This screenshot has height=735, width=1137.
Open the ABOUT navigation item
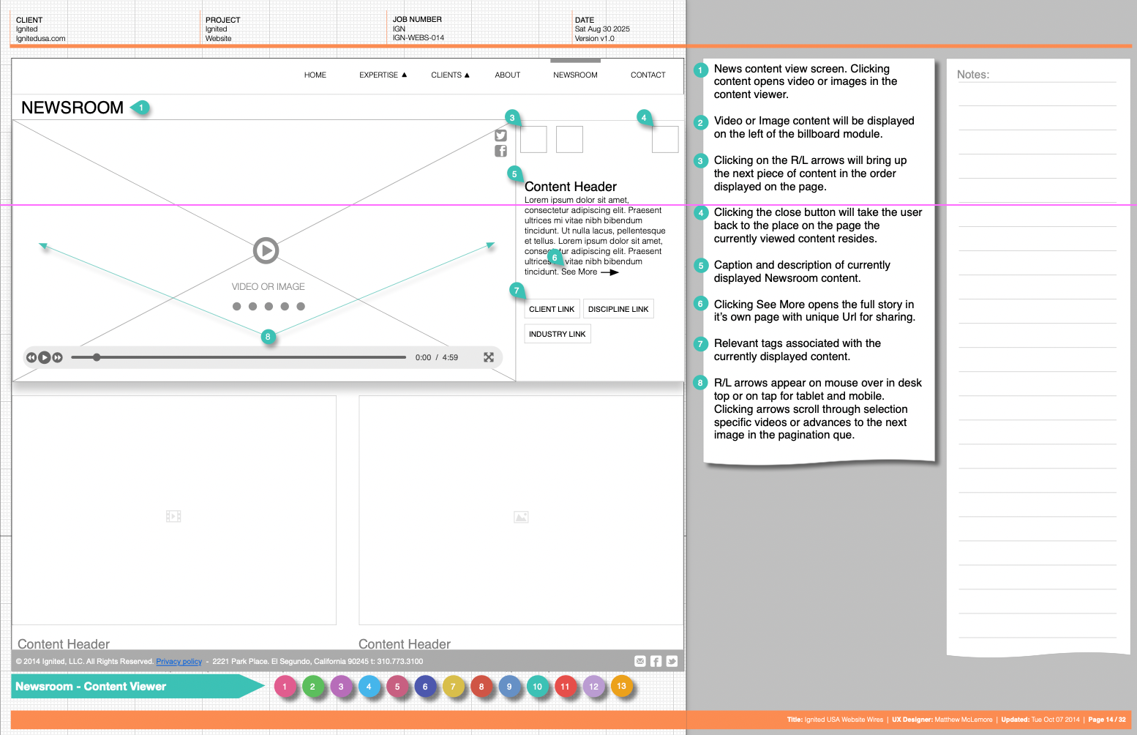(507, 75)
